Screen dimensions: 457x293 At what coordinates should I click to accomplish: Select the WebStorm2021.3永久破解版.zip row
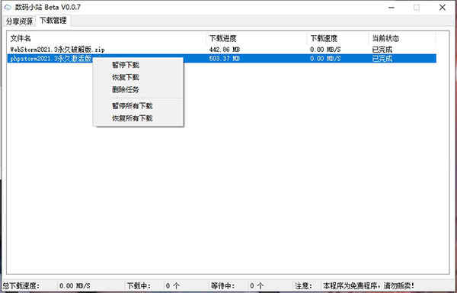(222, 50)
